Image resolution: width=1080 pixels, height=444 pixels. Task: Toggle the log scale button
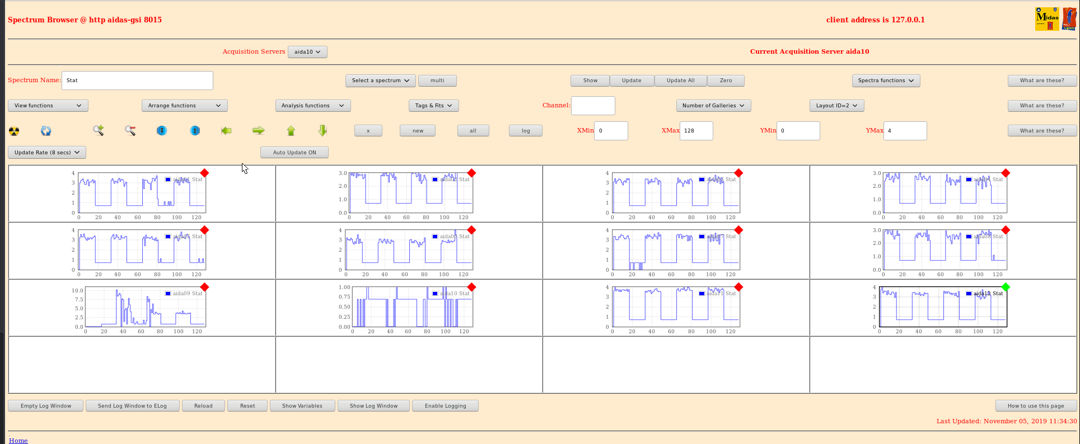526,130
